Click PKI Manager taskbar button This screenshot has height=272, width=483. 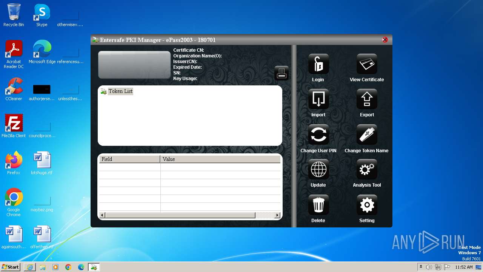coord(94,267)
